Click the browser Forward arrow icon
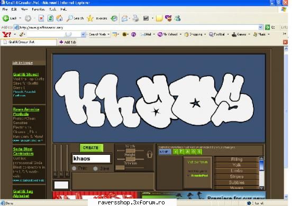This screenshot has width=292, height=206. (x=28, y=18)
